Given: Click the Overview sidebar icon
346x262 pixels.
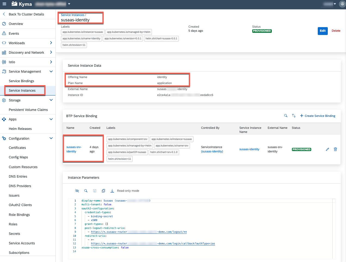Looking at the screenshot, I should pos(4,24).
